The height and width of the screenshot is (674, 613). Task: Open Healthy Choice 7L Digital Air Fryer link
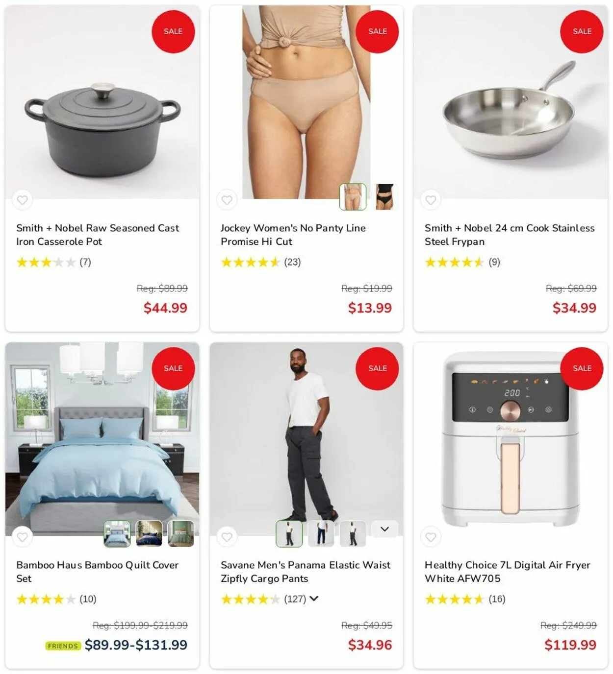507,572
